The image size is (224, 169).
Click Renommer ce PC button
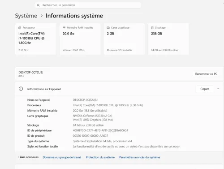[x=206, y=74]
